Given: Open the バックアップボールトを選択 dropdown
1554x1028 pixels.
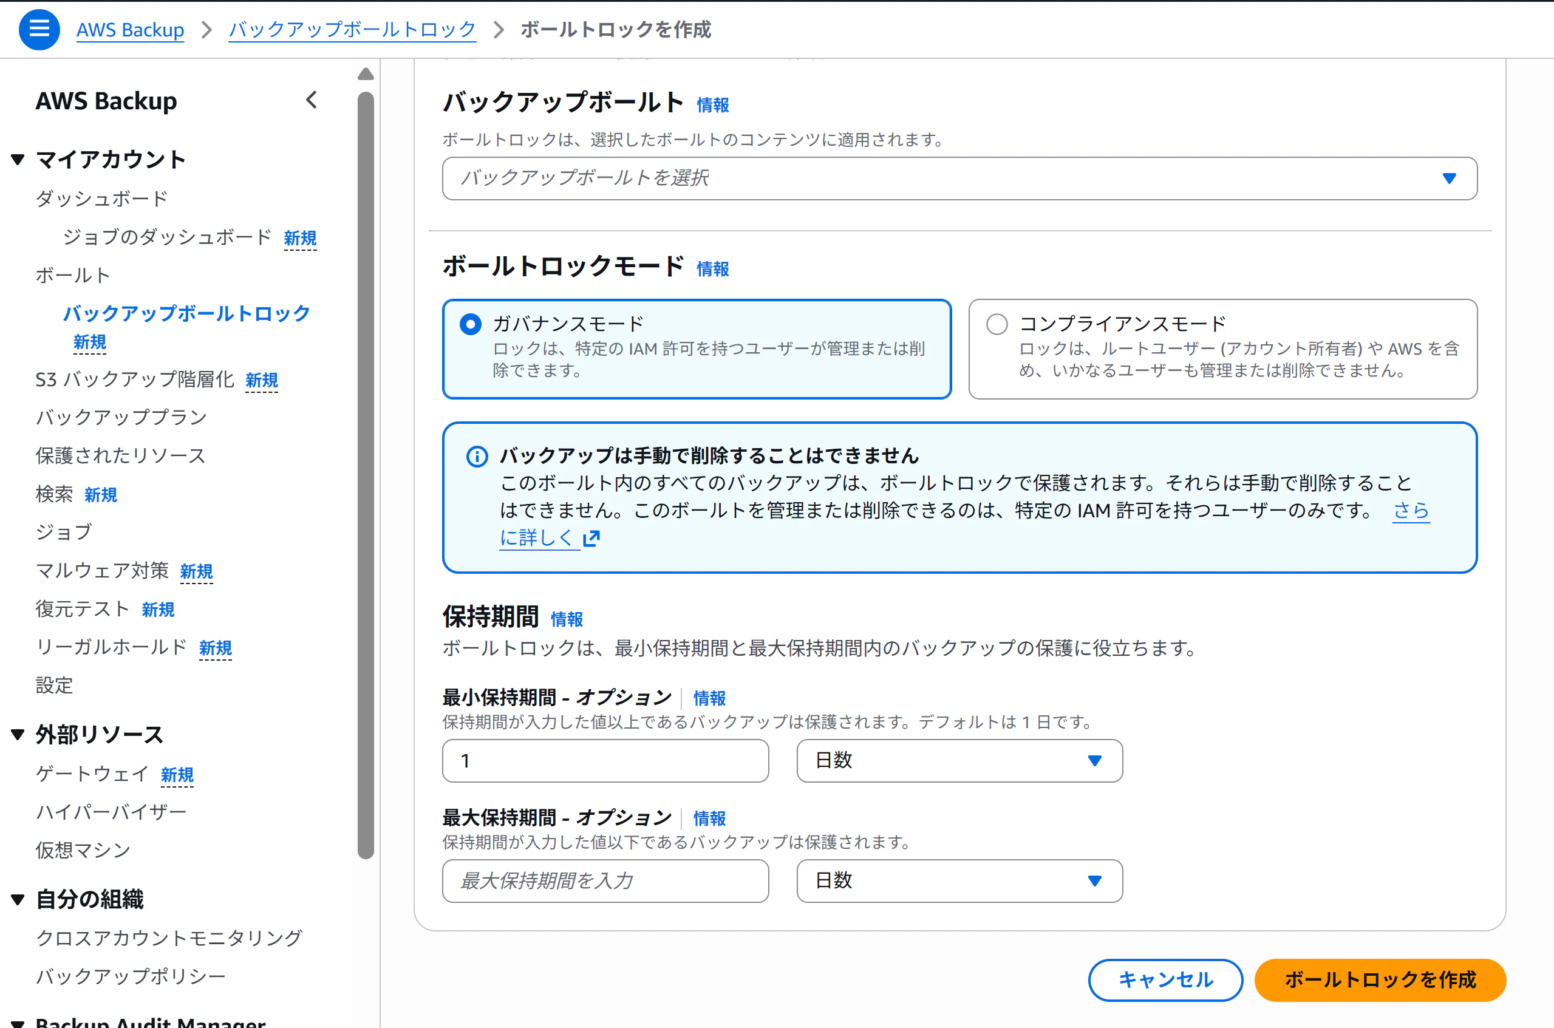Looking at the screenshot, I should pos(959,179).
